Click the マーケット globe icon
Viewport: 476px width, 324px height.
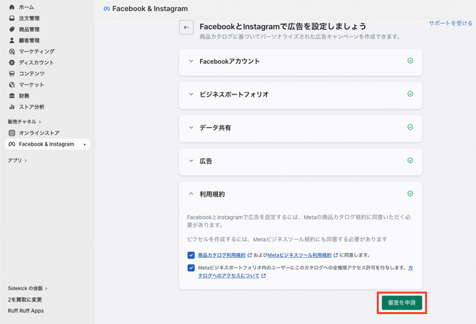pos(12,85)
